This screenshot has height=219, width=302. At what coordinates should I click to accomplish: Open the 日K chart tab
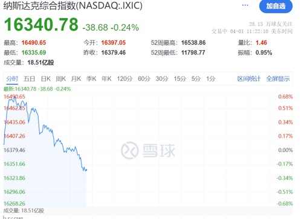[45, 78]
